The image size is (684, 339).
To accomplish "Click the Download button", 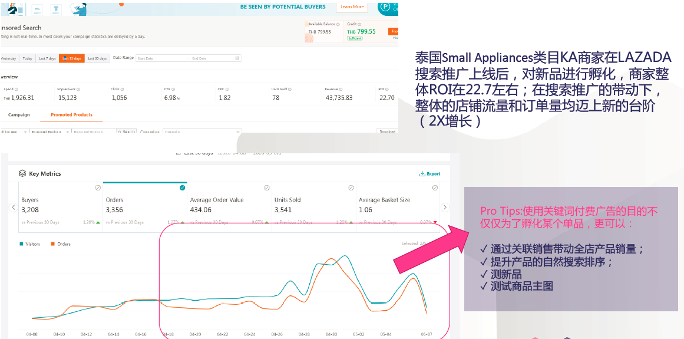I will coord(388,131).
